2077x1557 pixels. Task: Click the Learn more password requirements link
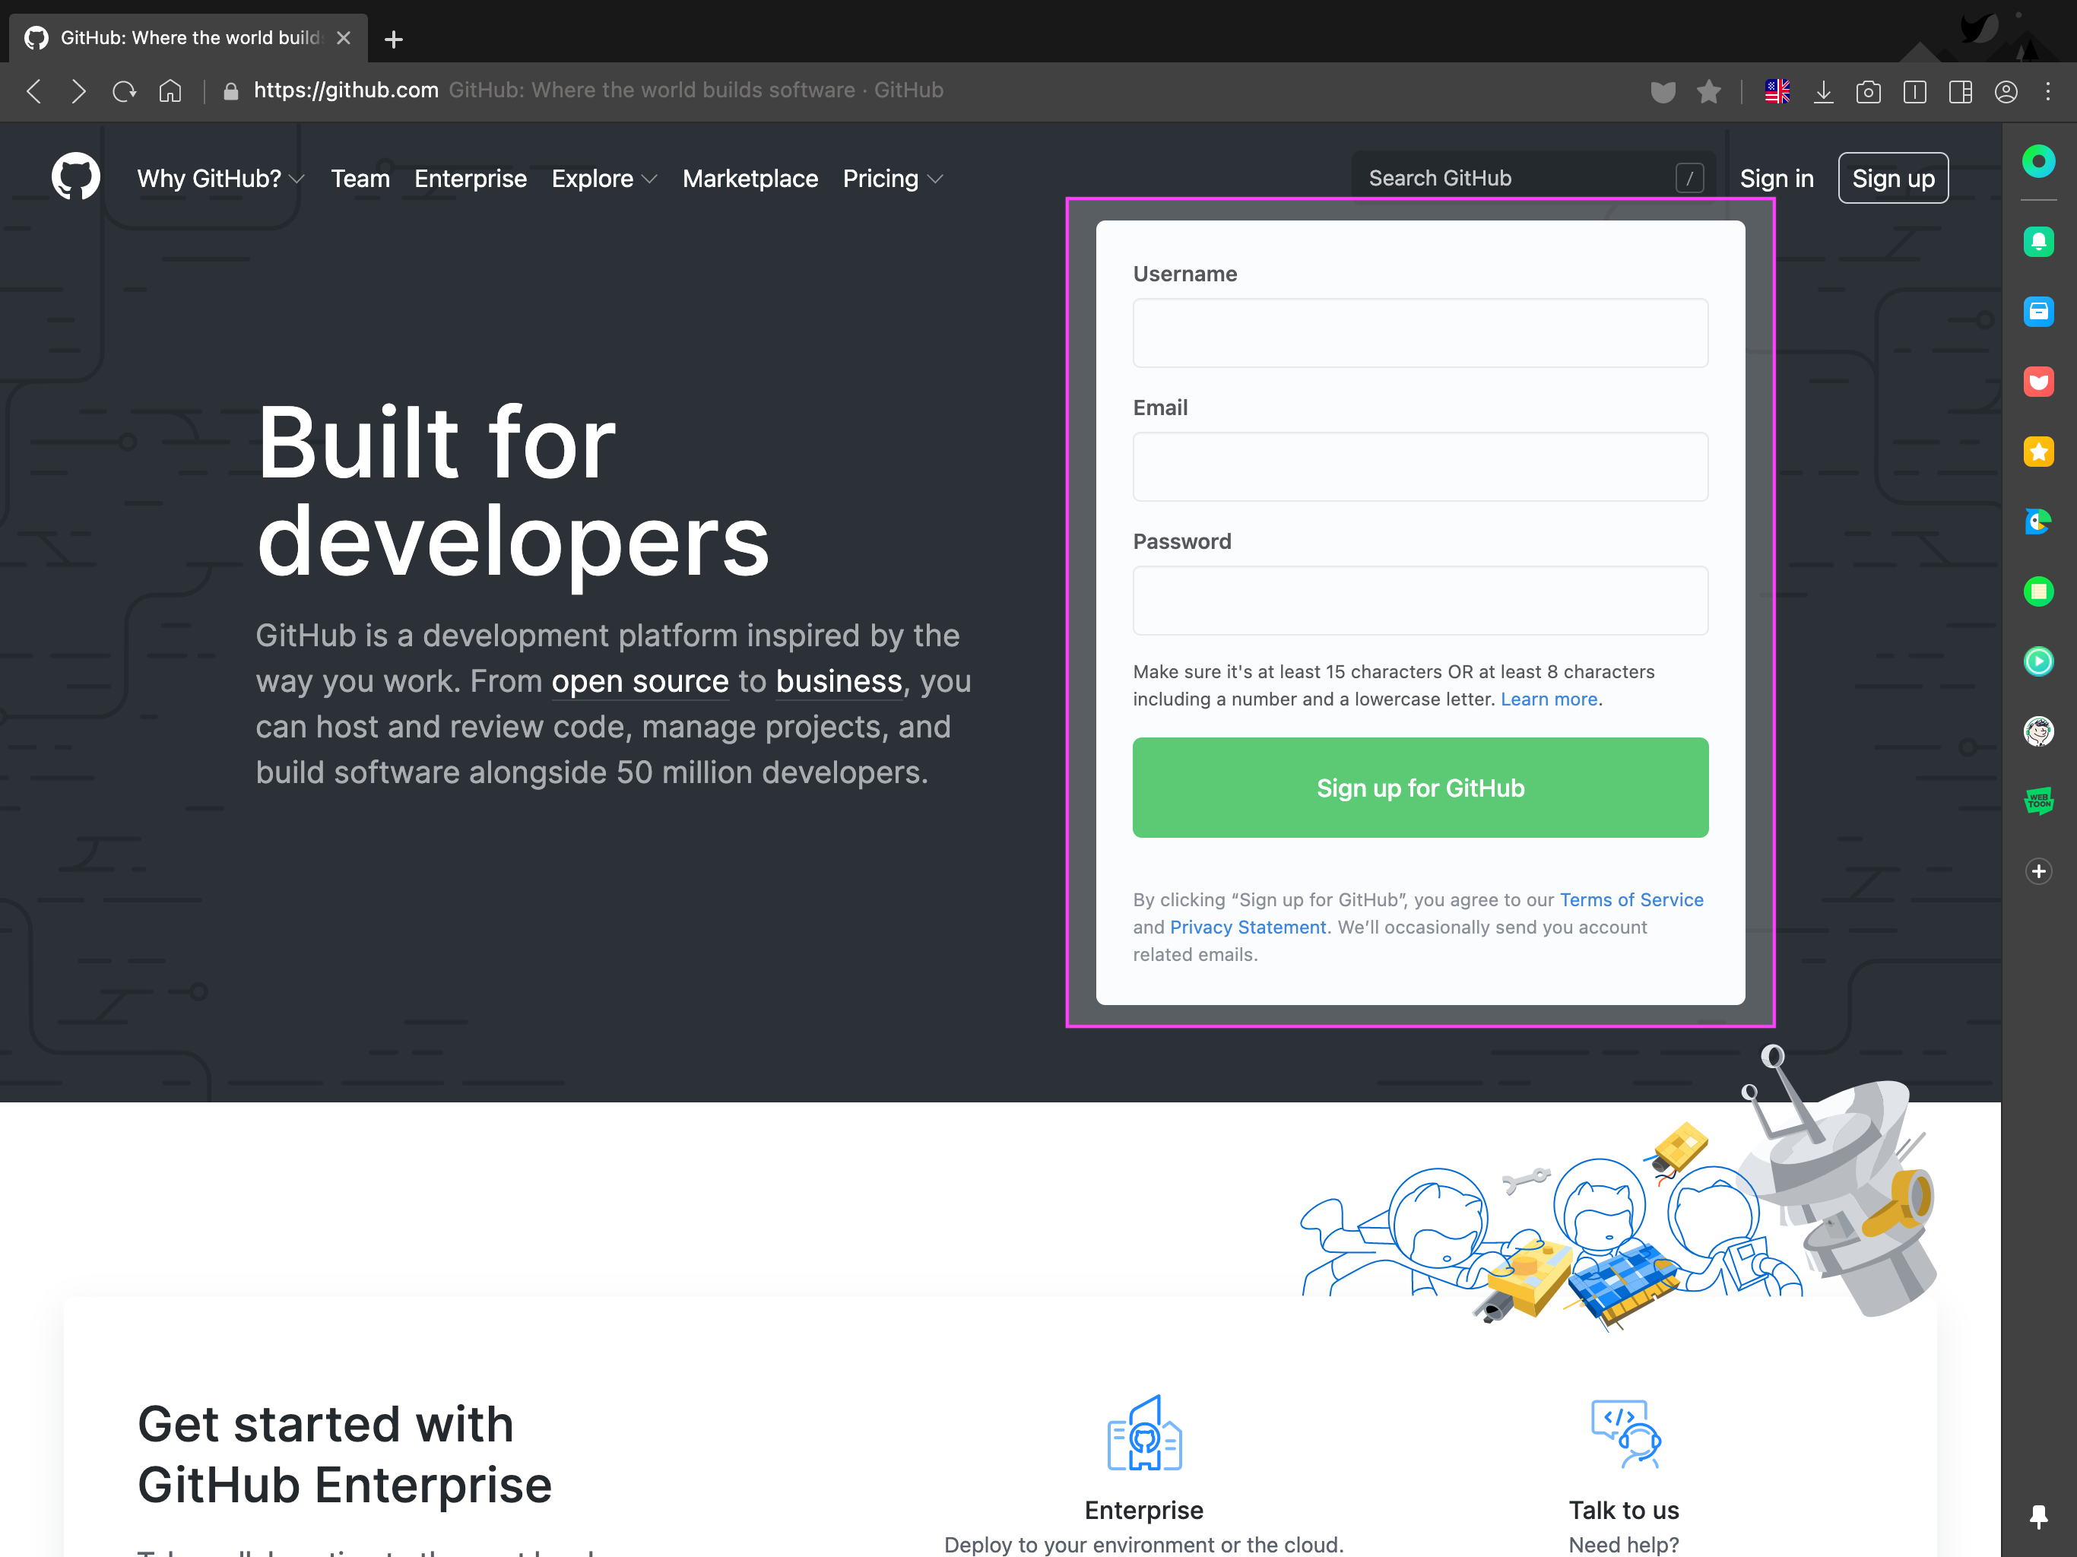pyautogui.click(x=1549, y=700)
